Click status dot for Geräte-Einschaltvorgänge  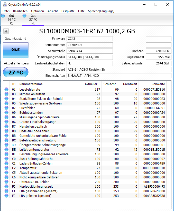tap(6, 122)
